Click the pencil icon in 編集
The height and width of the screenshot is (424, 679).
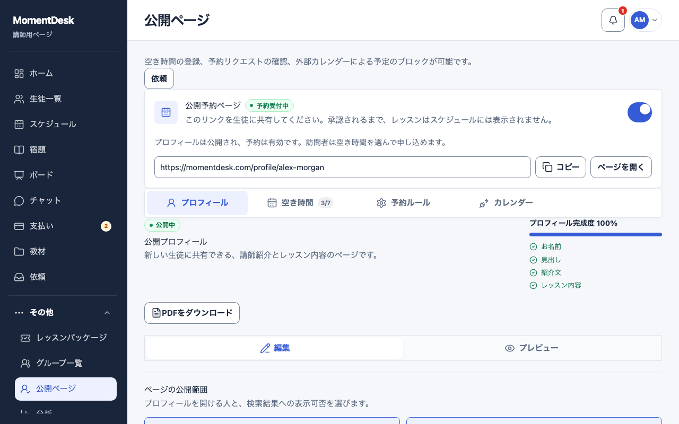(x=265, y=348)
